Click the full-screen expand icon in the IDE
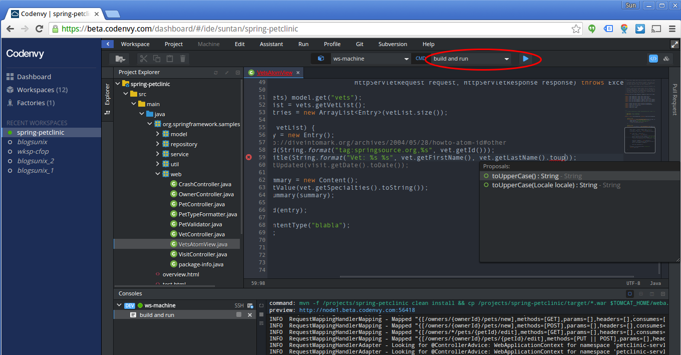681x355 pixels. [x=674, y=44]
